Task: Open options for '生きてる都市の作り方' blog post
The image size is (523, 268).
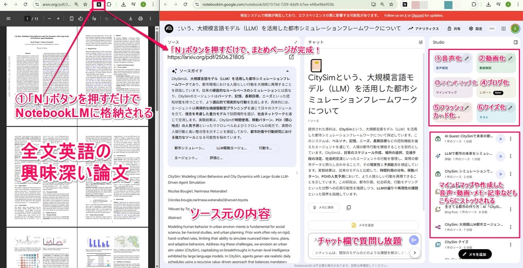Action: point(511,209)
